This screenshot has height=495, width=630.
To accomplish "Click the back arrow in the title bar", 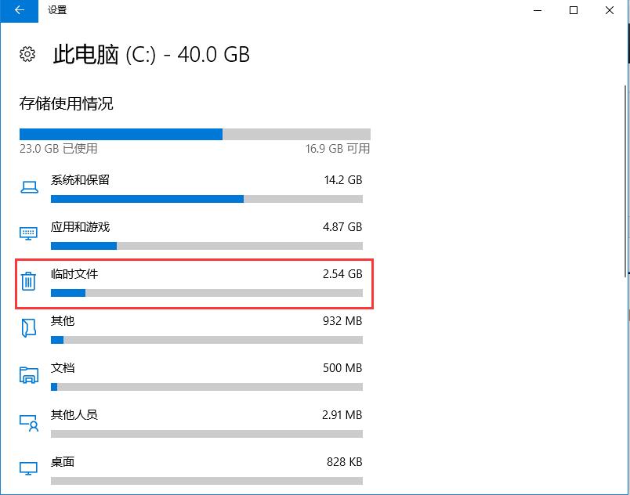I will click(19, 10).
